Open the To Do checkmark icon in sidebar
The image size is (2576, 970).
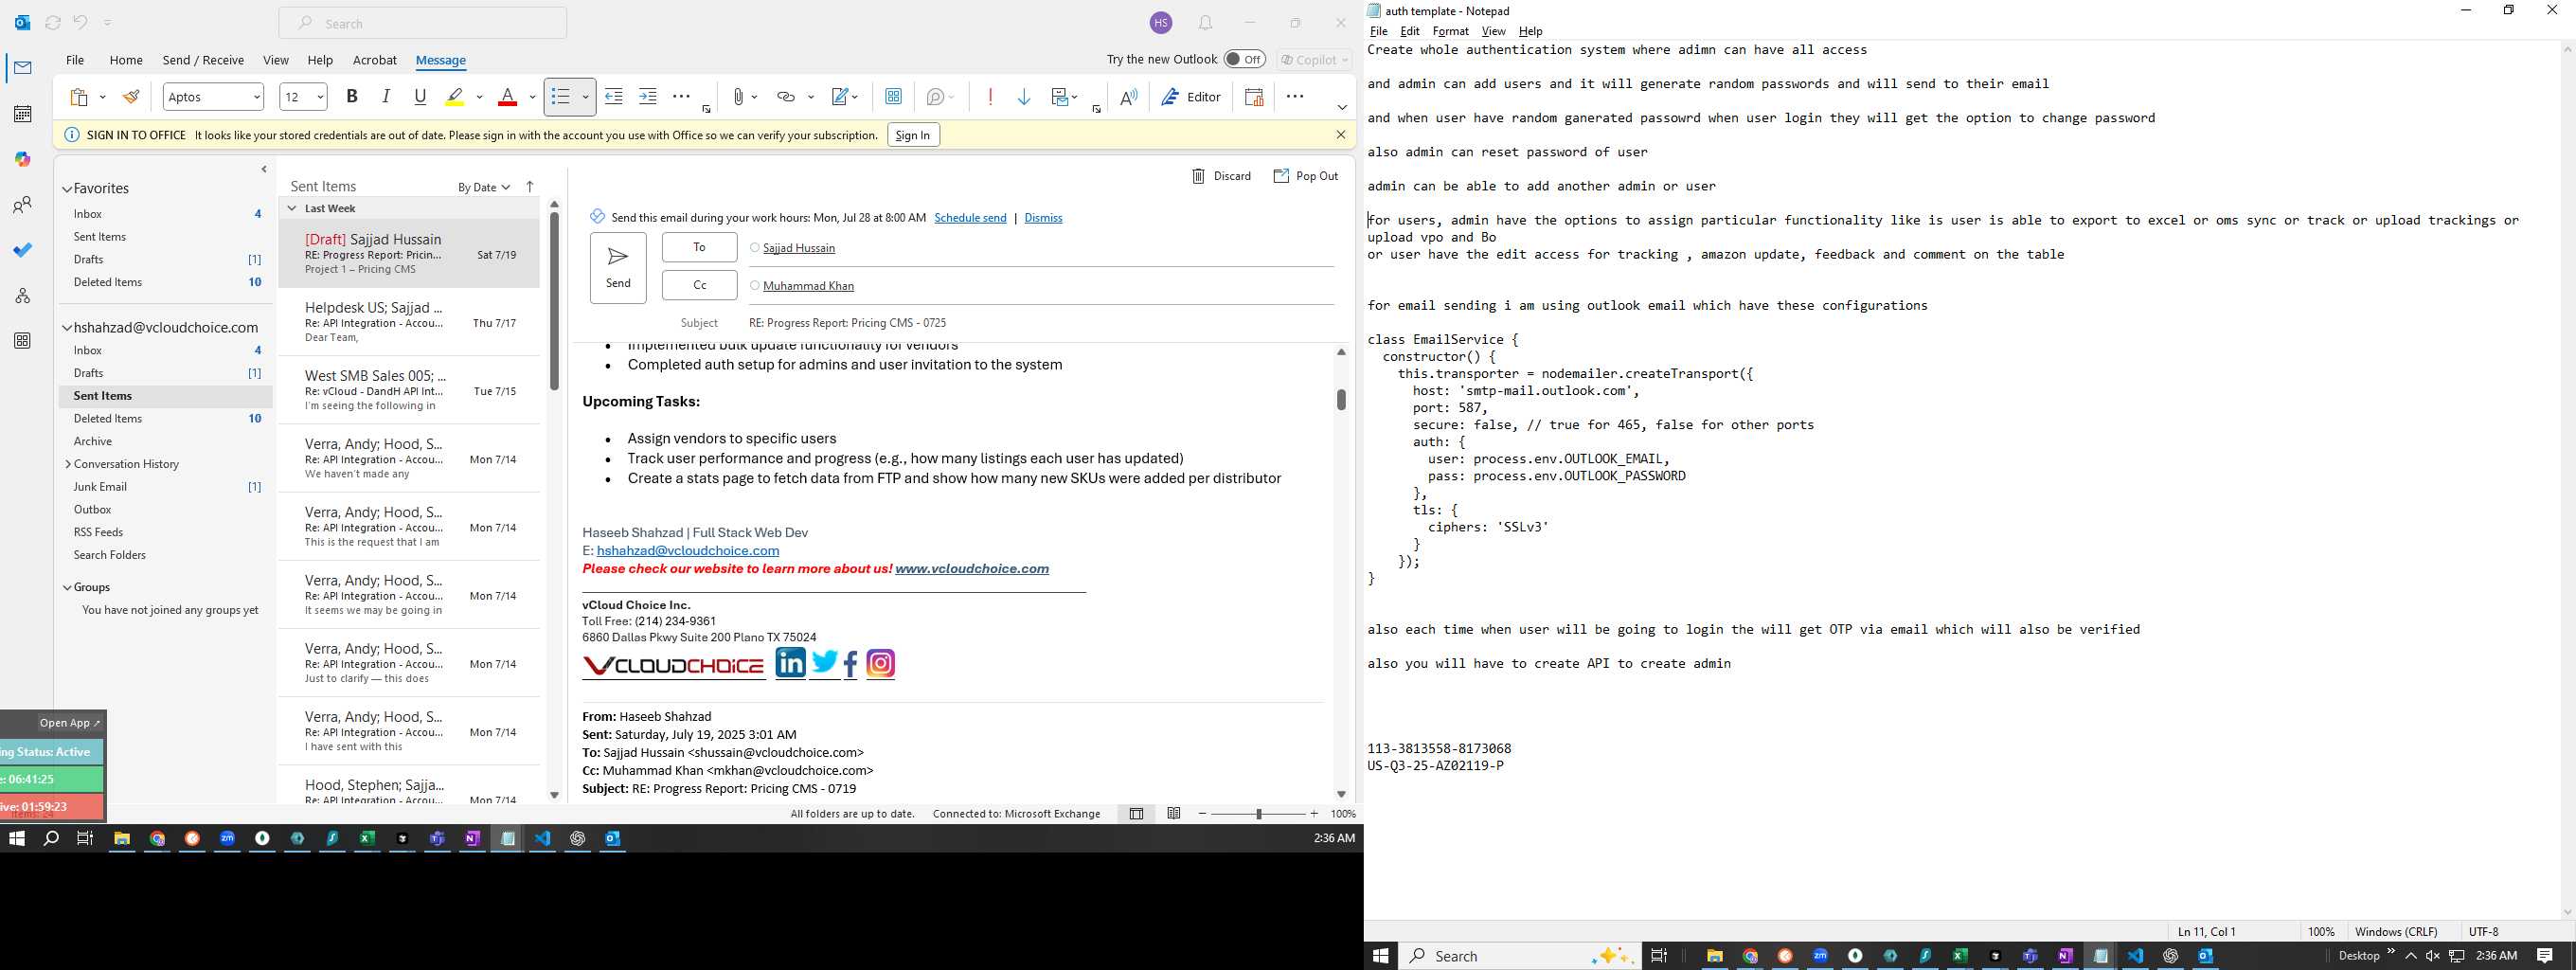pos(22,250)
